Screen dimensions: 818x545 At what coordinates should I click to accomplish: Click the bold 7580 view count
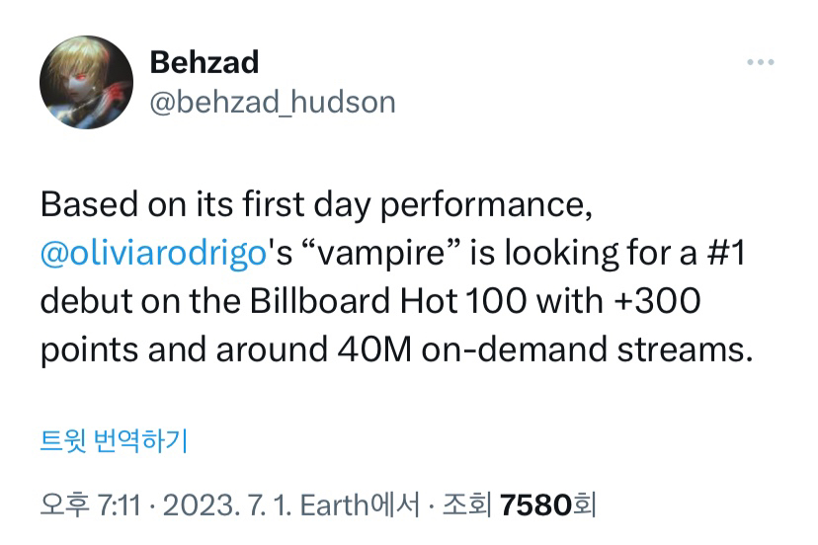coord(536,506)
